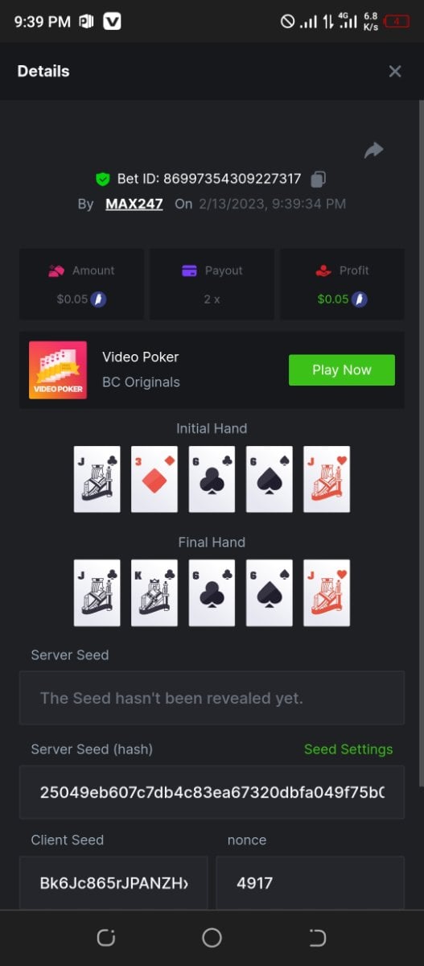424x966 pixels.
Task: Select the nonce field showing 4917
Action: pyautogui.click(x=311, y=883)
